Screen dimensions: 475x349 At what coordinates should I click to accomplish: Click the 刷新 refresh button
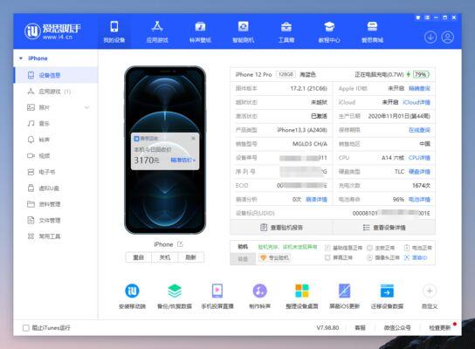click(191, 257)
